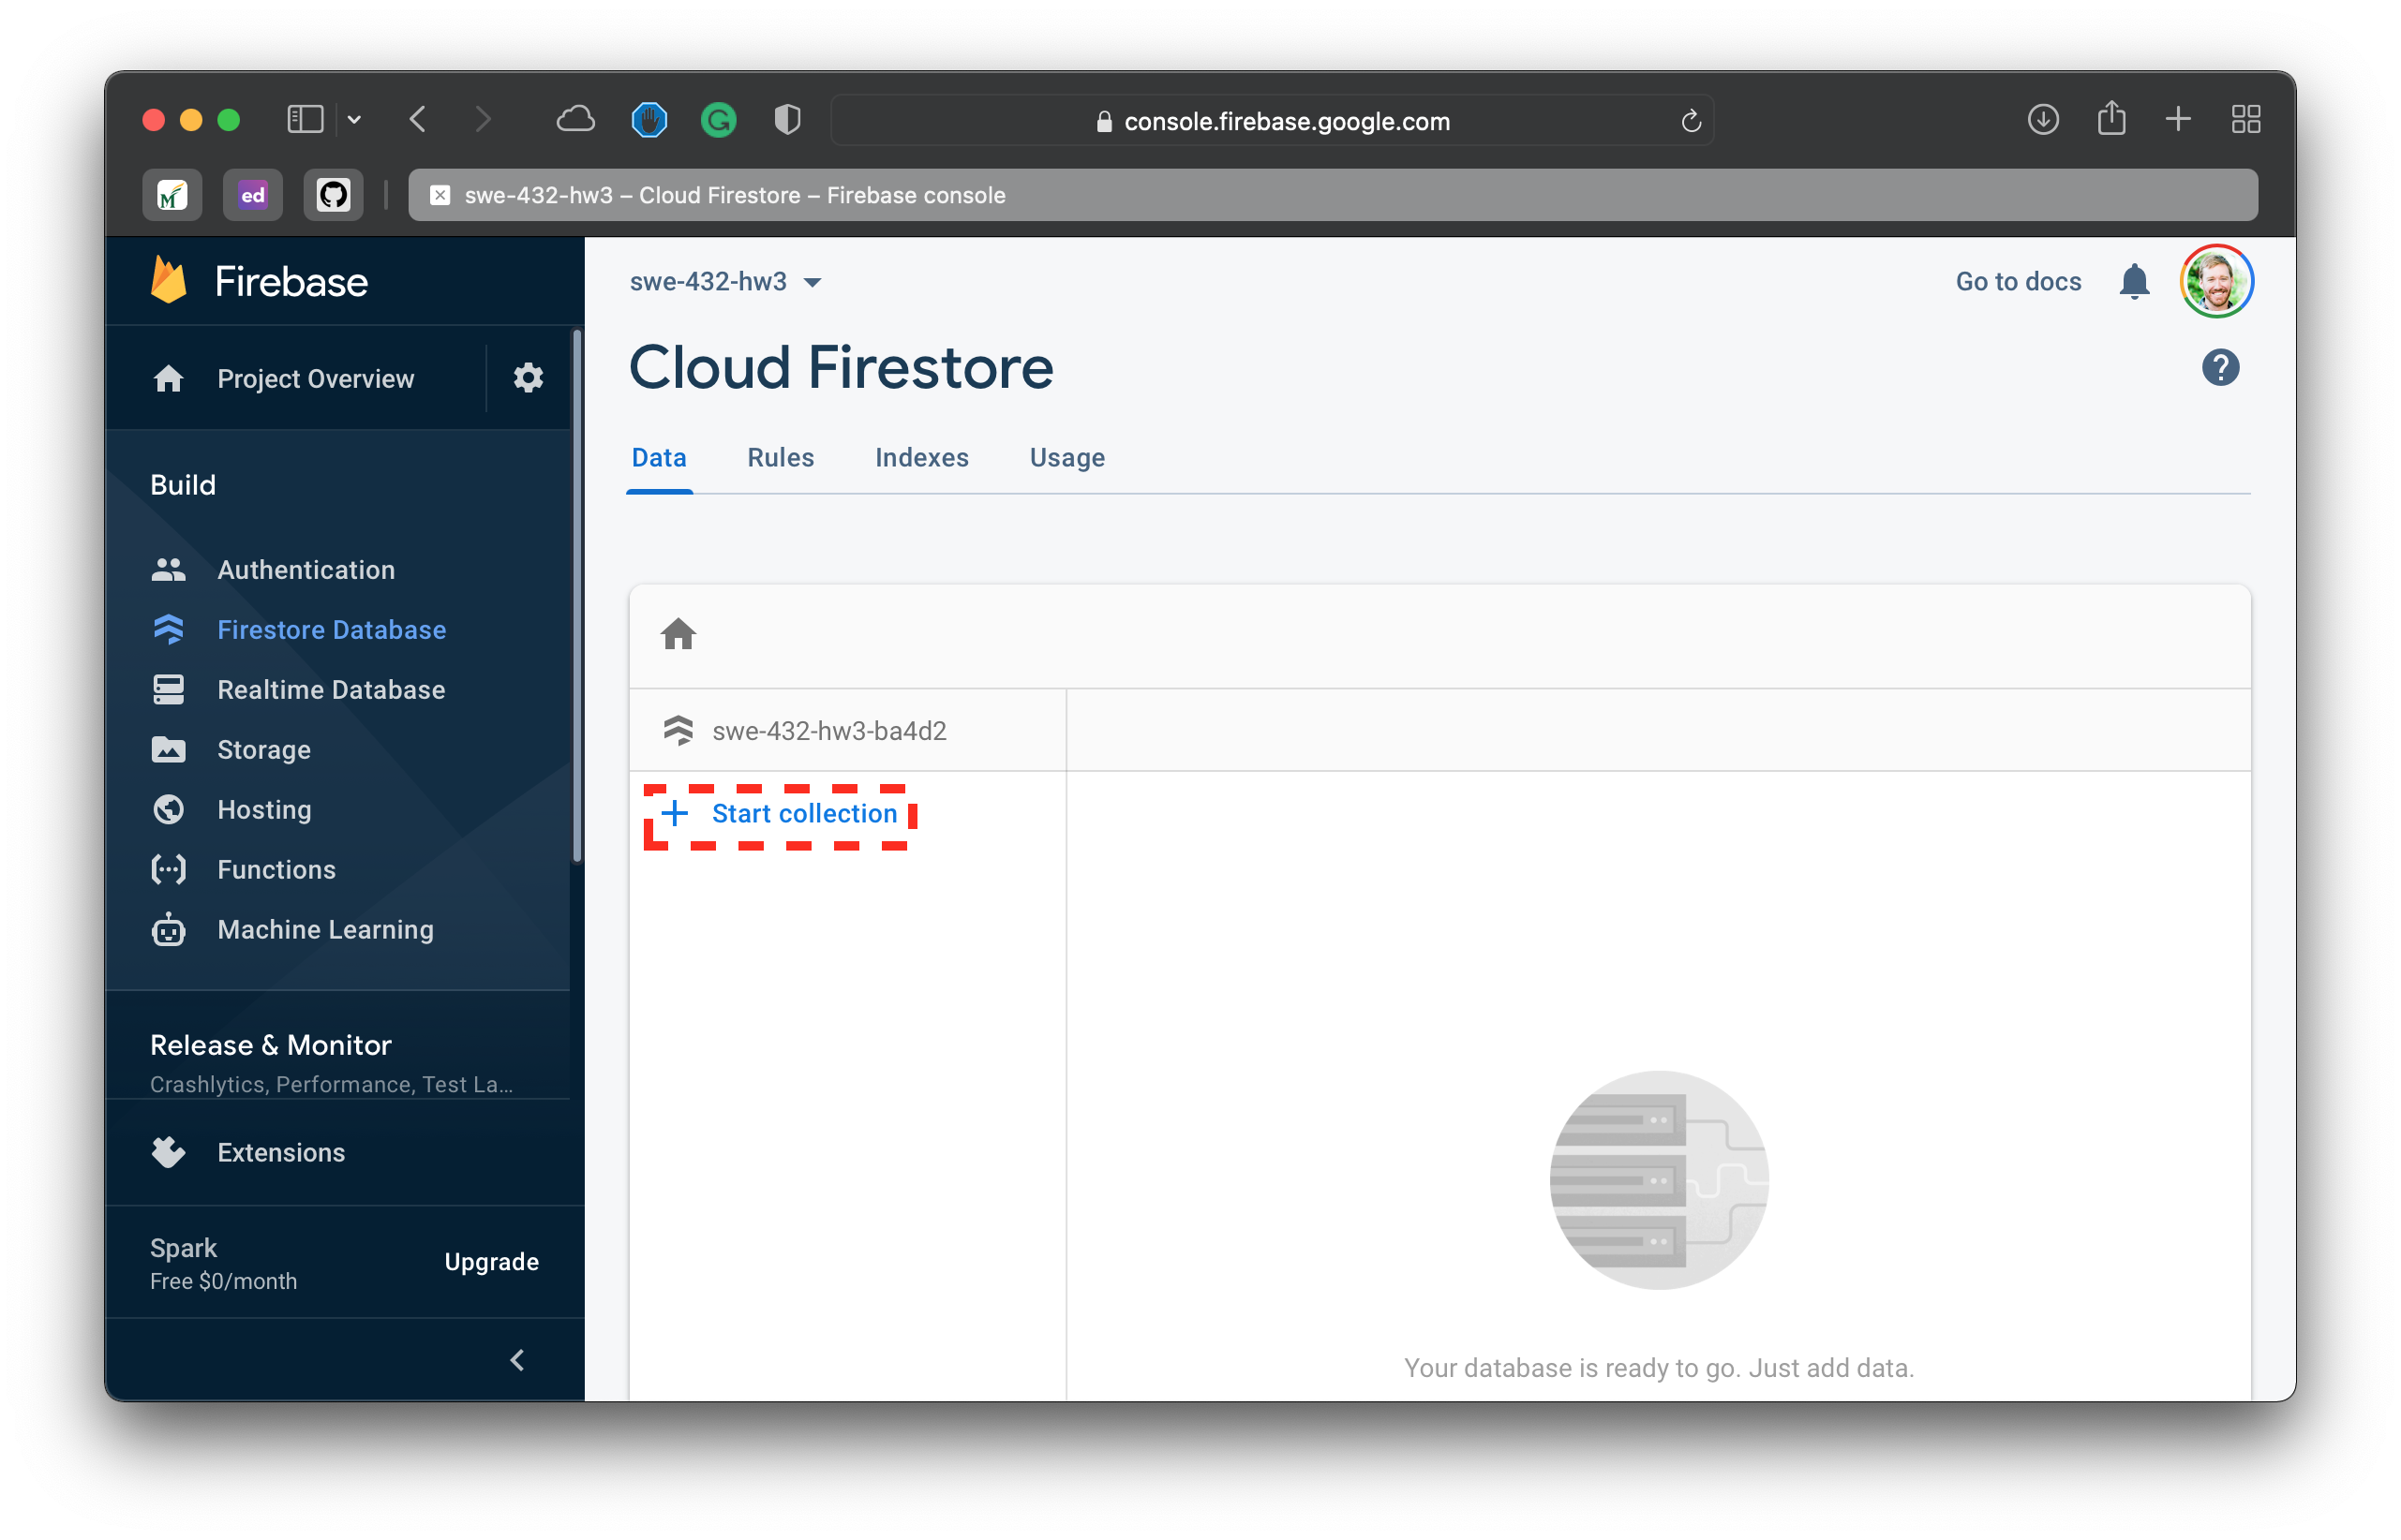Switch to the Rules tab
This screenshot has width=2401, height=1540.
pyautogui.click(x=783, y=458)
